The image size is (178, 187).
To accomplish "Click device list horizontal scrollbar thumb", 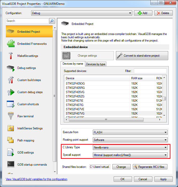I will coord(106,120).
